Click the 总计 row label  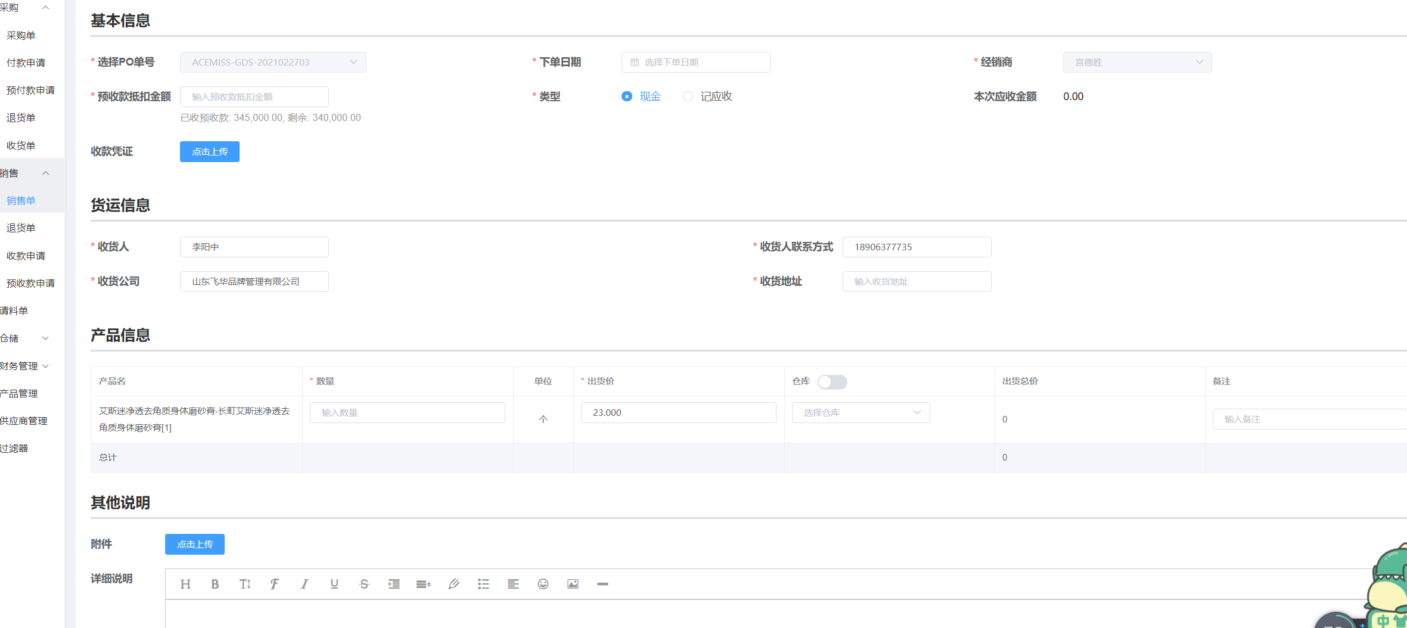108,458
